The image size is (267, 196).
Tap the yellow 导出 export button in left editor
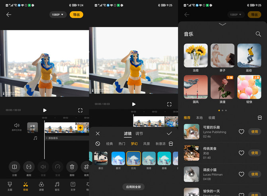(76, 15)
